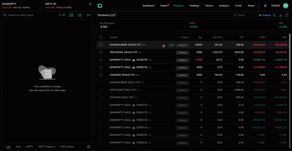Click the pencil edit icon beside NIFTY 50

pyautogui.click(x=90, y=4)
